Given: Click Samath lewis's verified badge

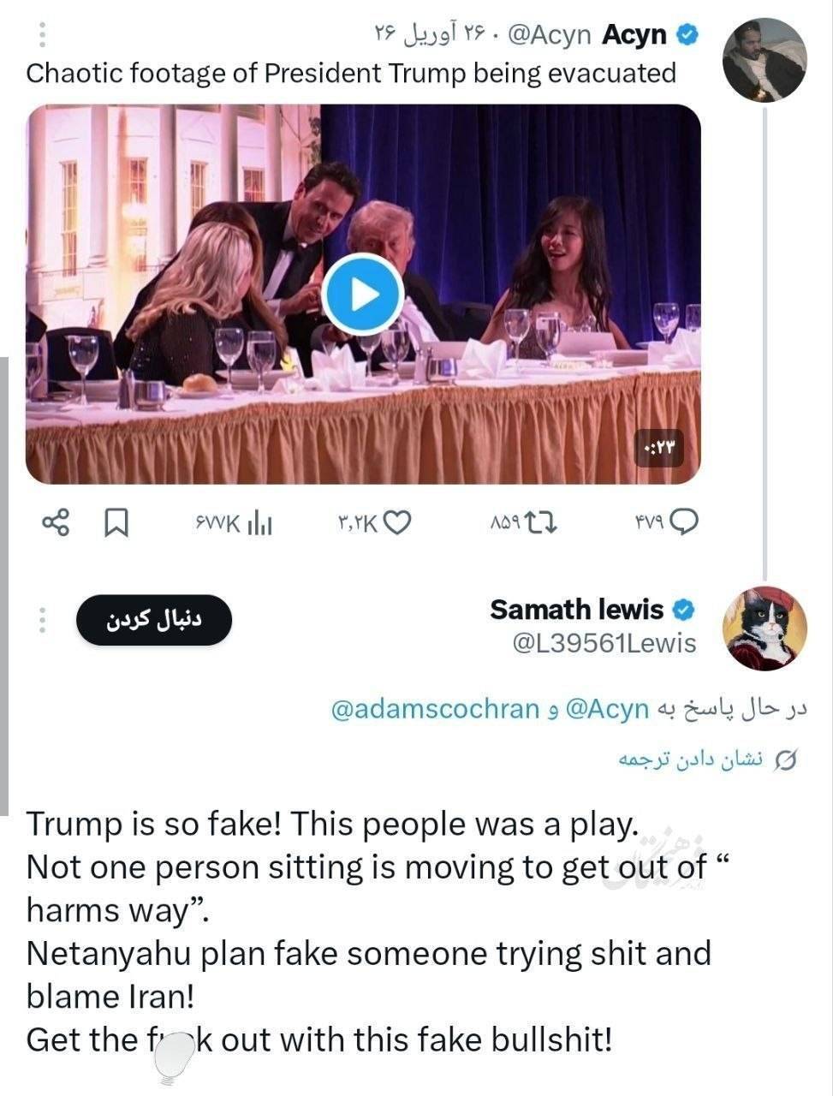Looking at the screenshot, I should pyautogui.click(x=682, y=611).
